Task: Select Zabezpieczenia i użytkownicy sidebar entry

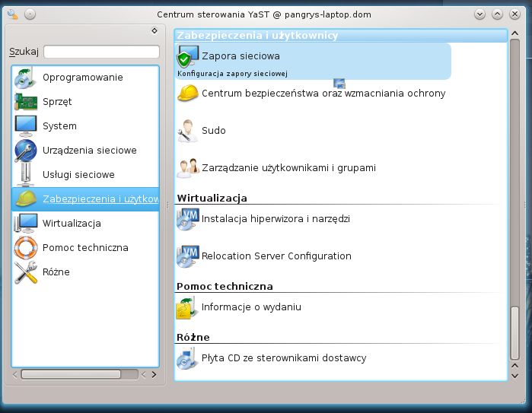Action: point(85,199)
